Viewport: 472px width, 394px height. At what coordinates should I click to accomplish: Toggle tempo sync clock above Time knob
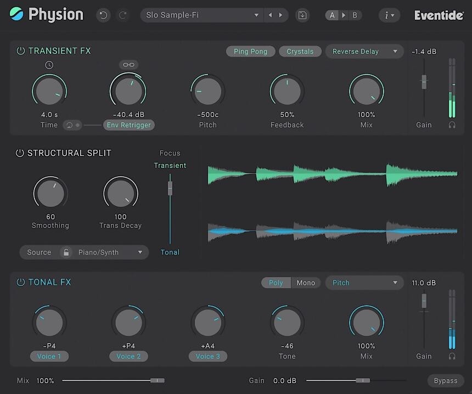point(49,65)
